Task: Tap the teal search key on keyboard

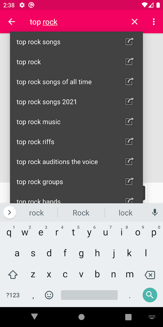Action: (x=150, y=295)
